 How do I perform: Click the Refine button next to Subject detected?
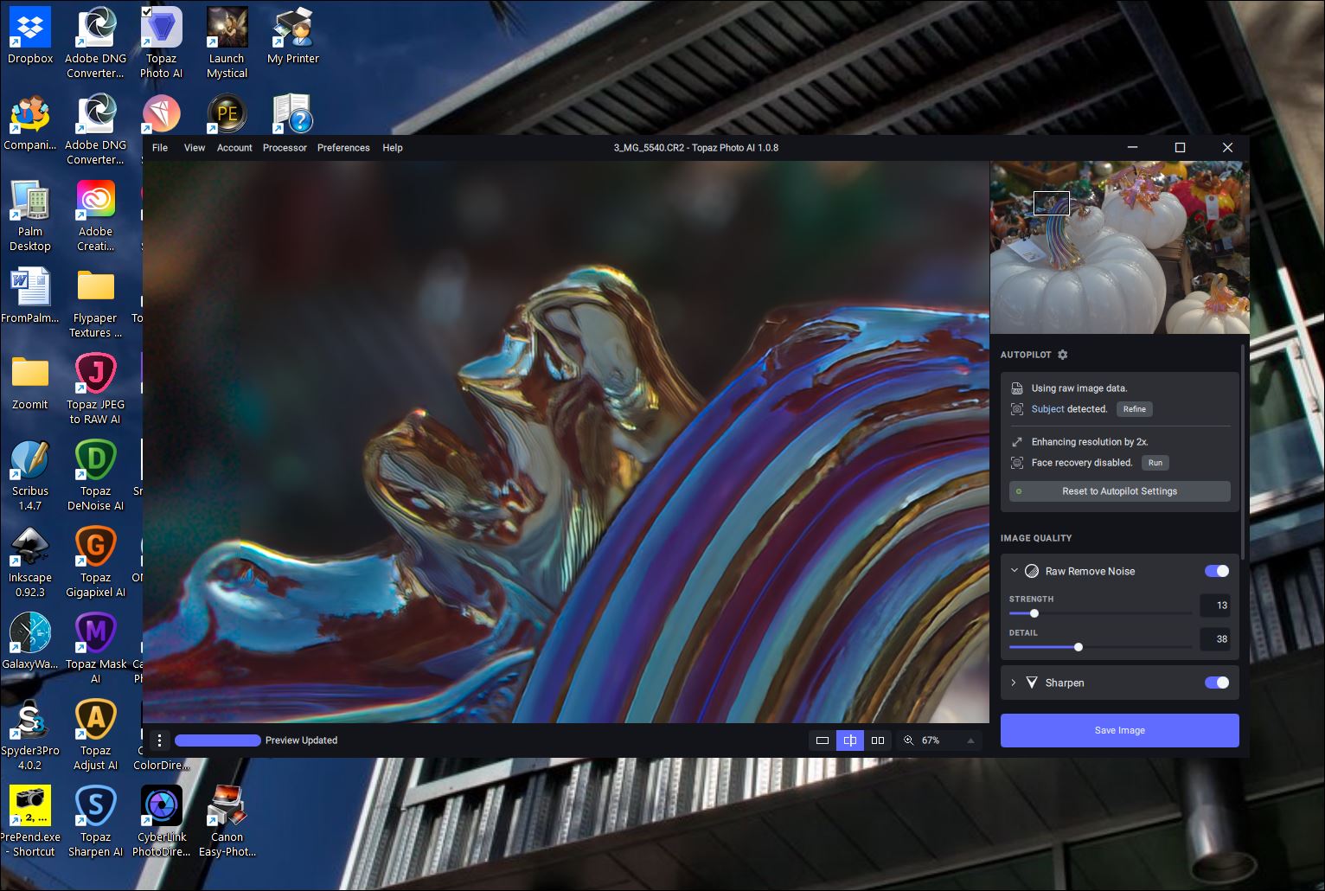pos(1134,409)
